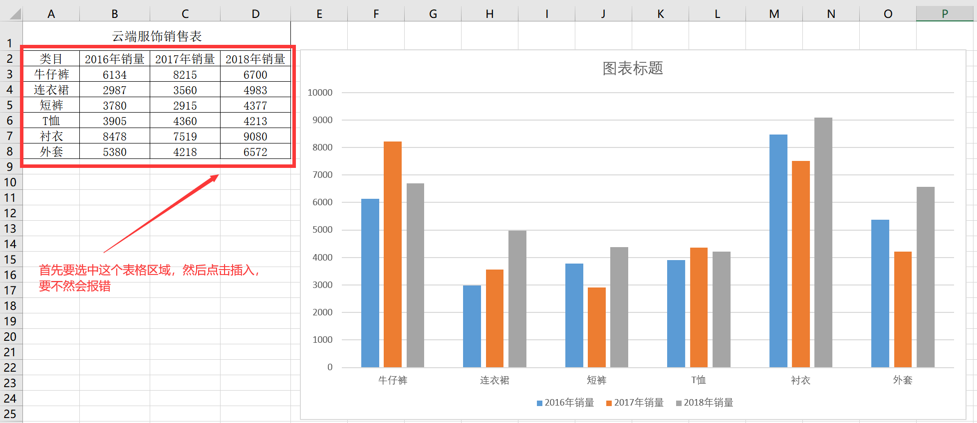Click the 2018年销量 header cell
Screen dimensions: 977x423
255,59
